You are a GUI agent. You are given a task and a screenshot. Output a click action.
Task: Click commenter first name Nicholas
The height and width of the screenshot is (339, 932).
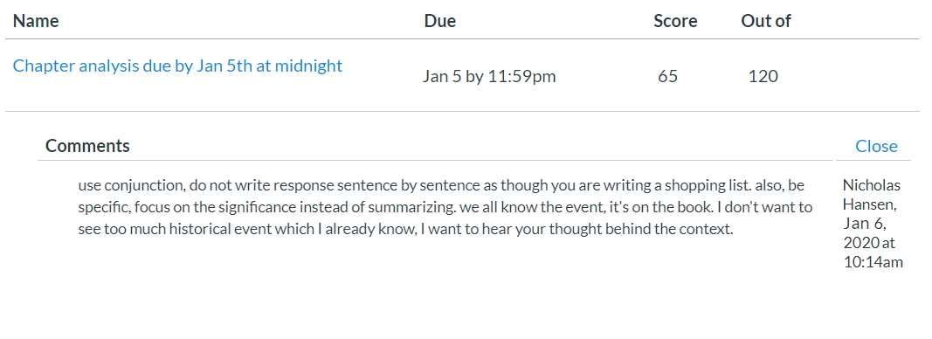click(x=872, y=185)
